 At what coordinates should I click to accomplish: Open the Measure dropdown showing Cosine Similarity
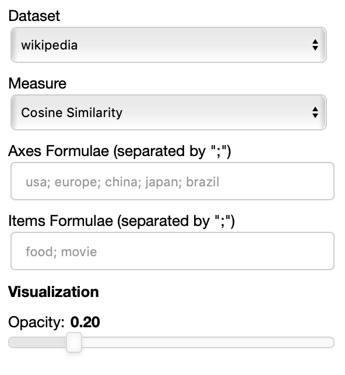point(168,112)
